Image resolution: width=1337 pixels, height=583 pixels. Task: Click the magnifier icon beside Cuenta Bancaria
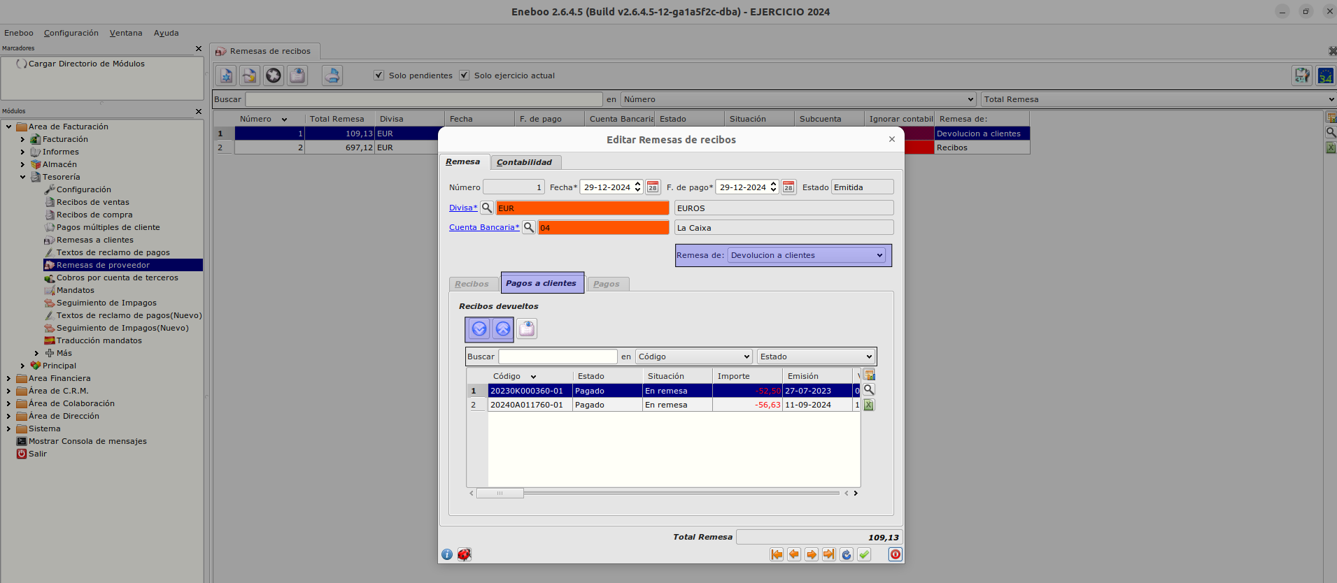tap(529, 227)
